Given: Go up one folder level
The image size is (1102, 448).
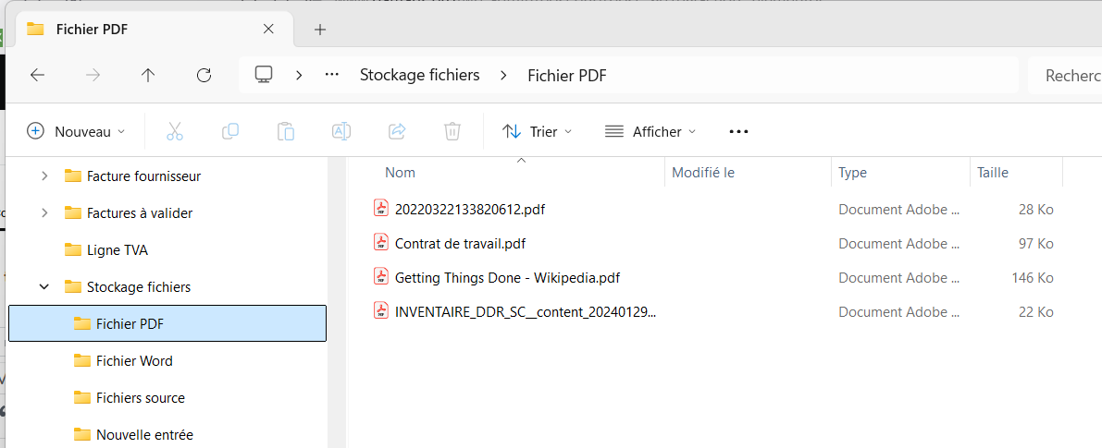Looking at the screenshot, I should (x=148, y=75).
